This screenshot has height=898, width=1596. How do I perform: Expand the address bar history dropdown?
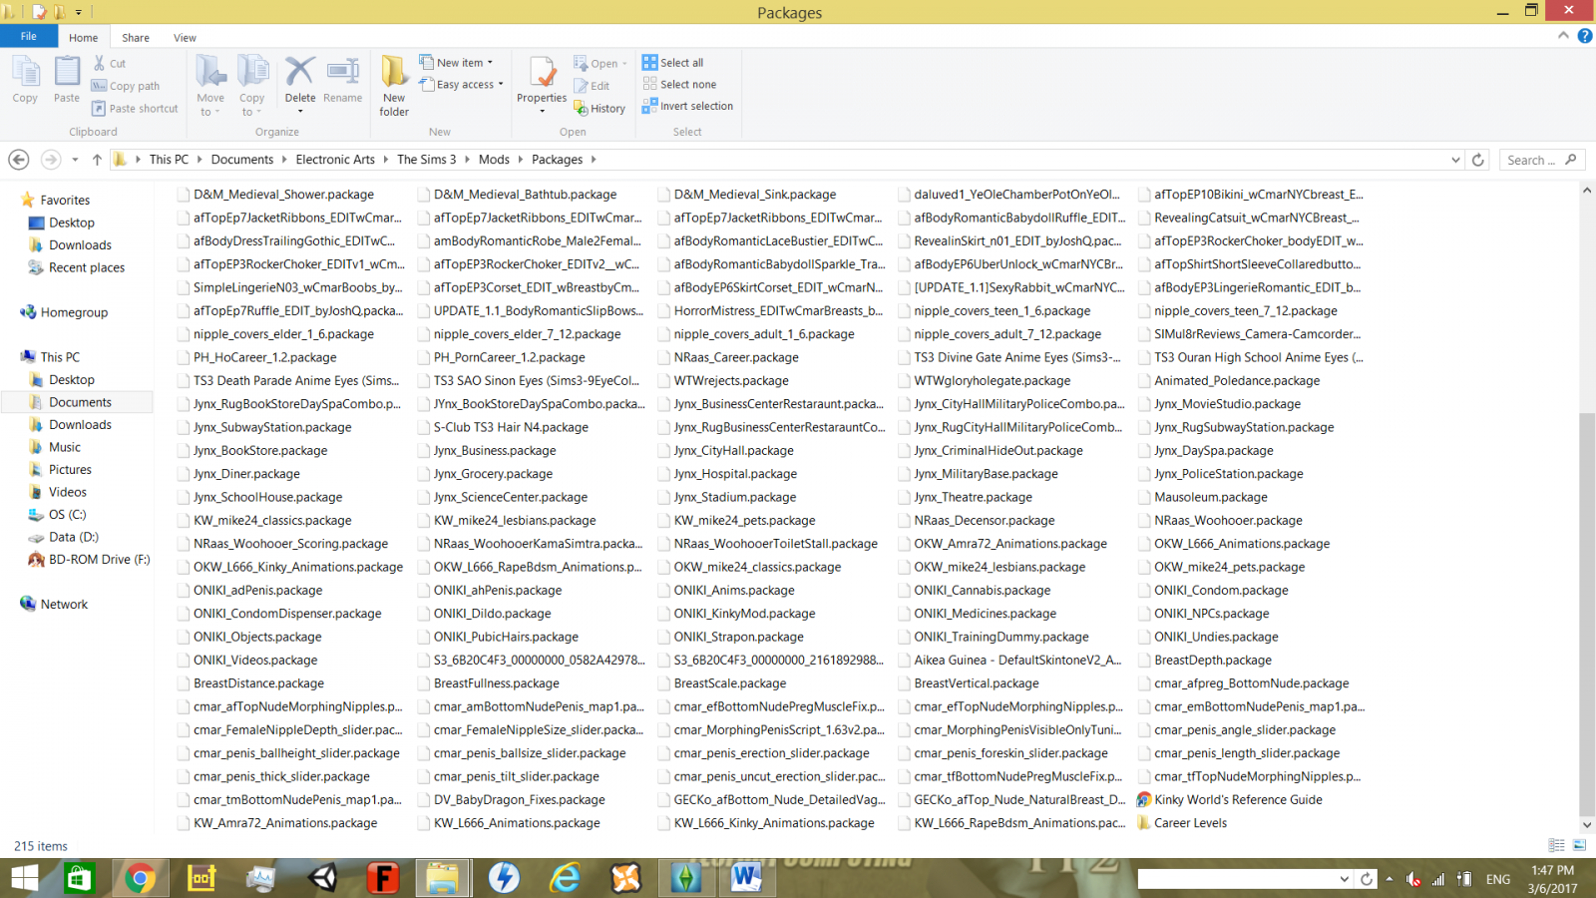tap(1455, 160)
